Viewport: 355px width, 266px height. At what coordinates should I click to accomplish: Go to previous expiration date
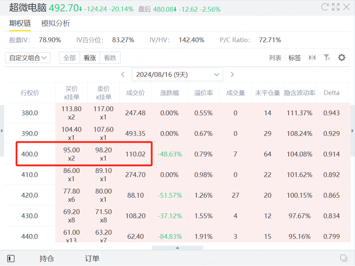point(123,75)
